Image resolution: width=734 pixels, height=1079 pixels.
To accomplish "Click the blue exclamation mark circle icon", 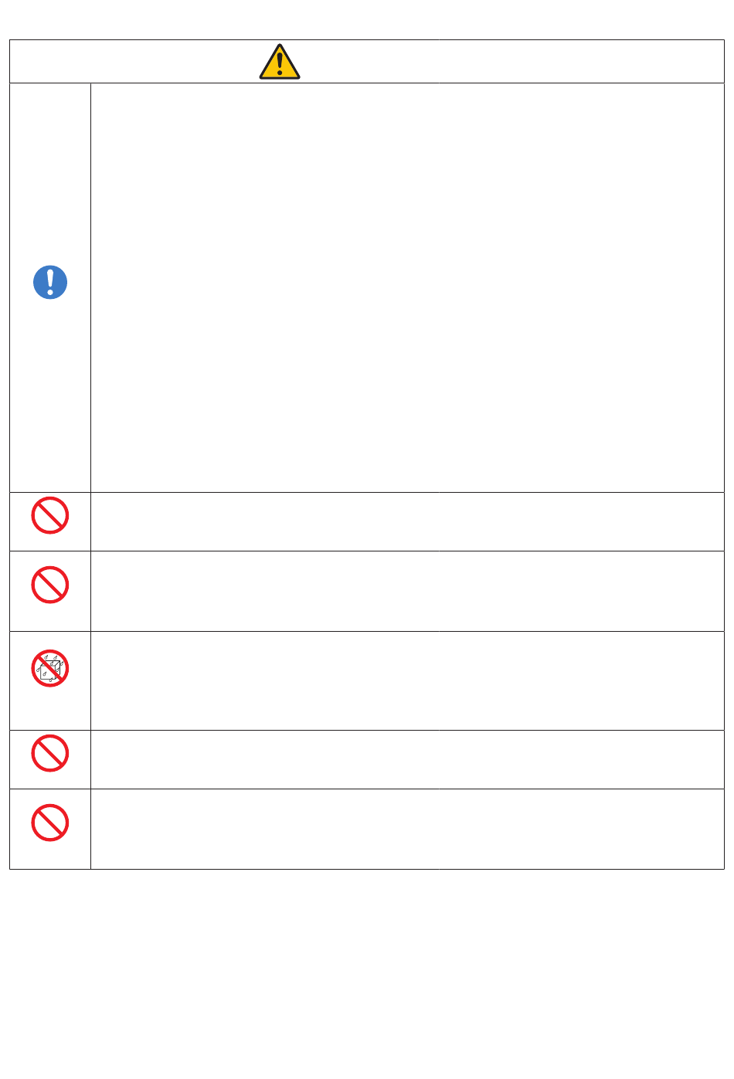I will point(50,283).
